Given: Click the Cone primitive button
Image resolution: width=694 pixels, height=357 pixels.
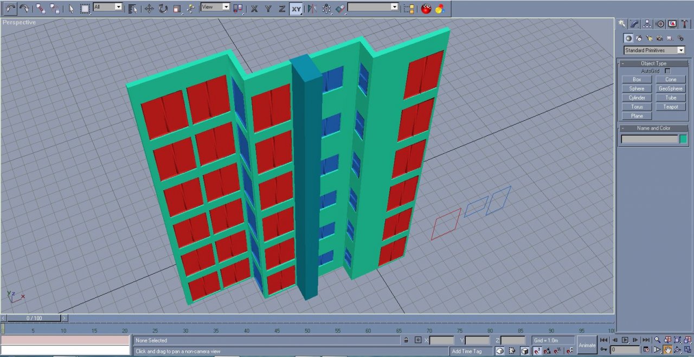Looking at the screenshot, I should tap(671, 80).
